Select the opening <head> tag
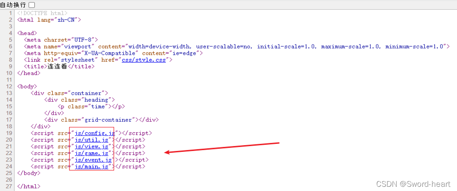This screenshot has height=191, width=457. (27, 33)
